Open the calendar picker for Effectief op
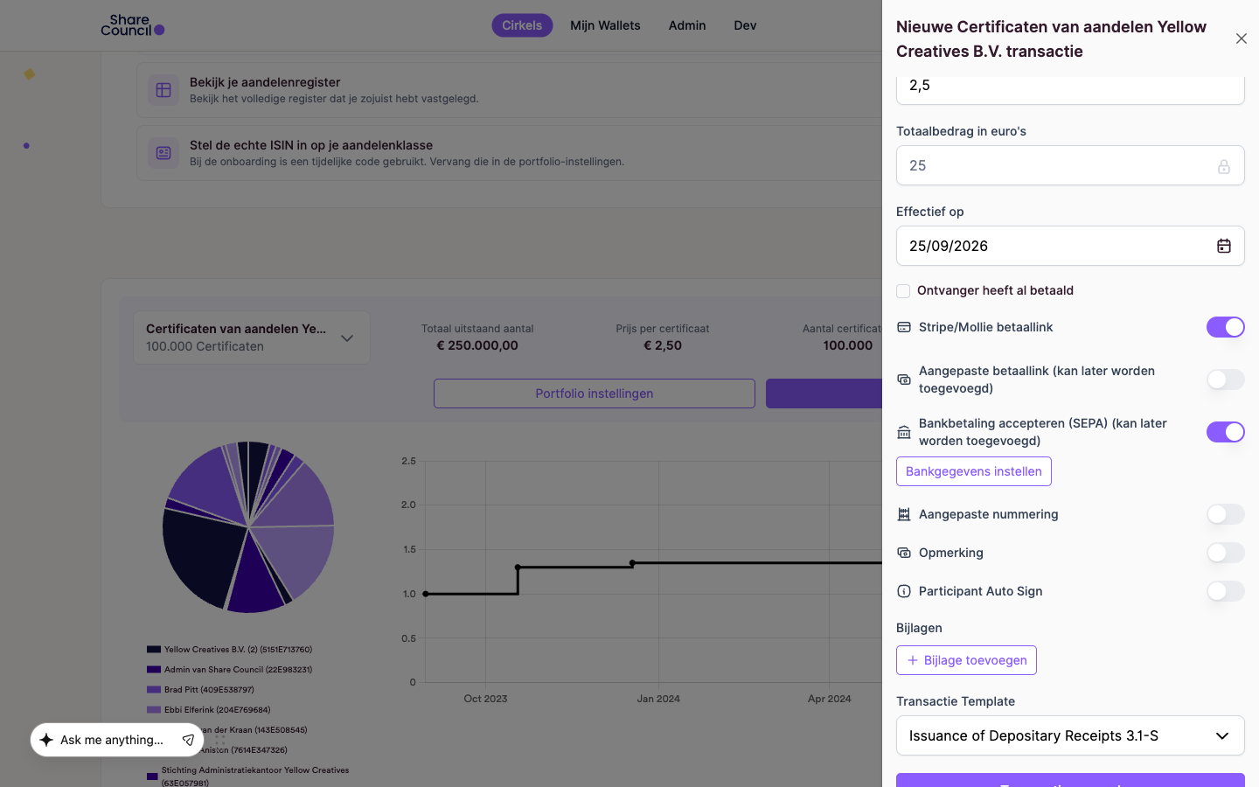The width and height of the screenshot is (1259, 787). 1224,246
